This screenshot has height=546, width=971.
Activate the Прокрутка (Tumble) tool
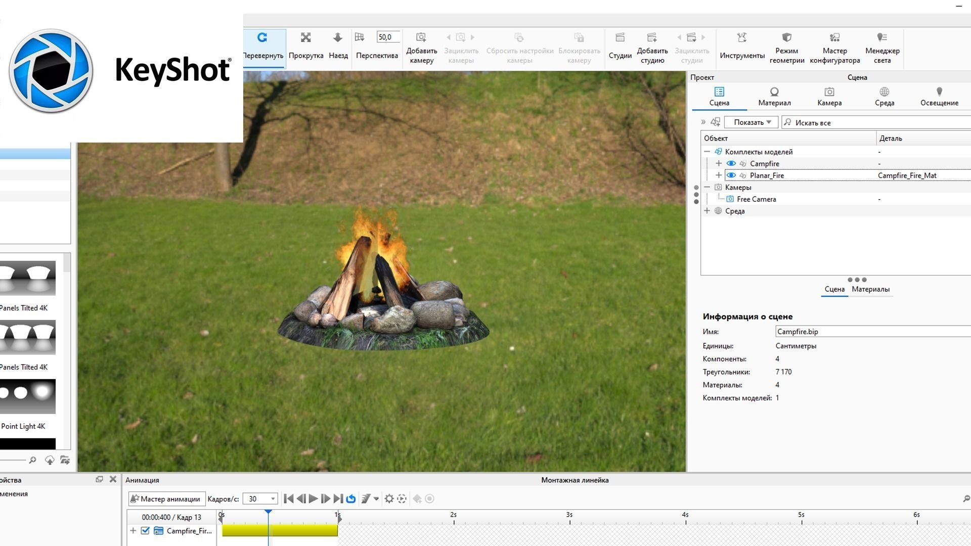pyautogui.click(x=305, y=45)
